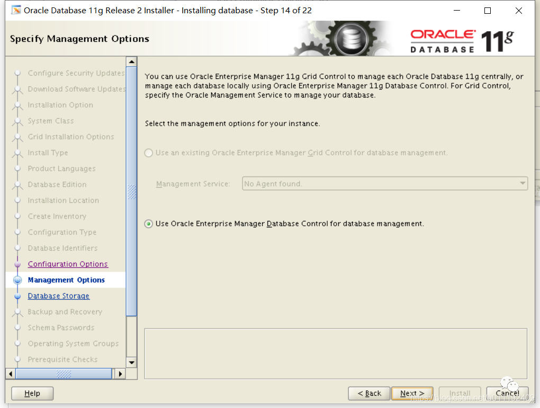Click the Specify Management Options heading
The height and width of the screenshot is (408, 540).
79,39
